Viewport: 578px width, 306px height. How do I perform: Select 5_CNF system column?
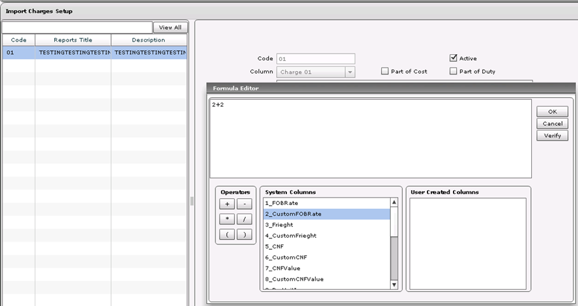(326, 246)
